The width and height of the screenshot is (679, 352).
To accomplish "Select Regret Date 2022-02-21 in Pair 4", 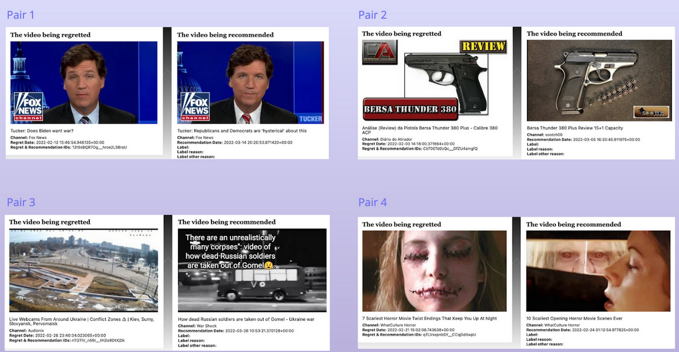I will 412,330.
